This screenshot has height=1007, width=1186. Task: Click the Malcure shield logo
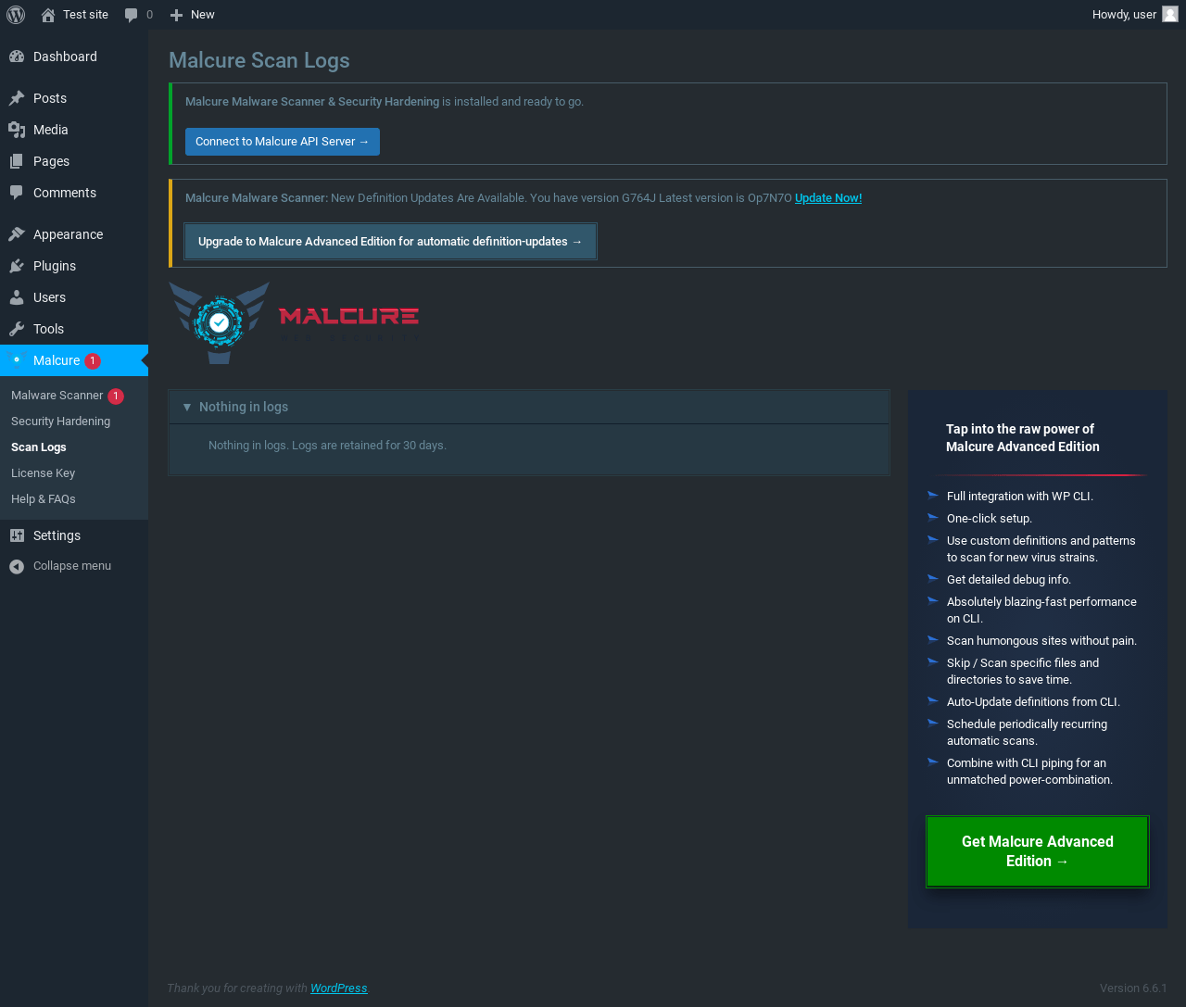(x=220, y=322)
